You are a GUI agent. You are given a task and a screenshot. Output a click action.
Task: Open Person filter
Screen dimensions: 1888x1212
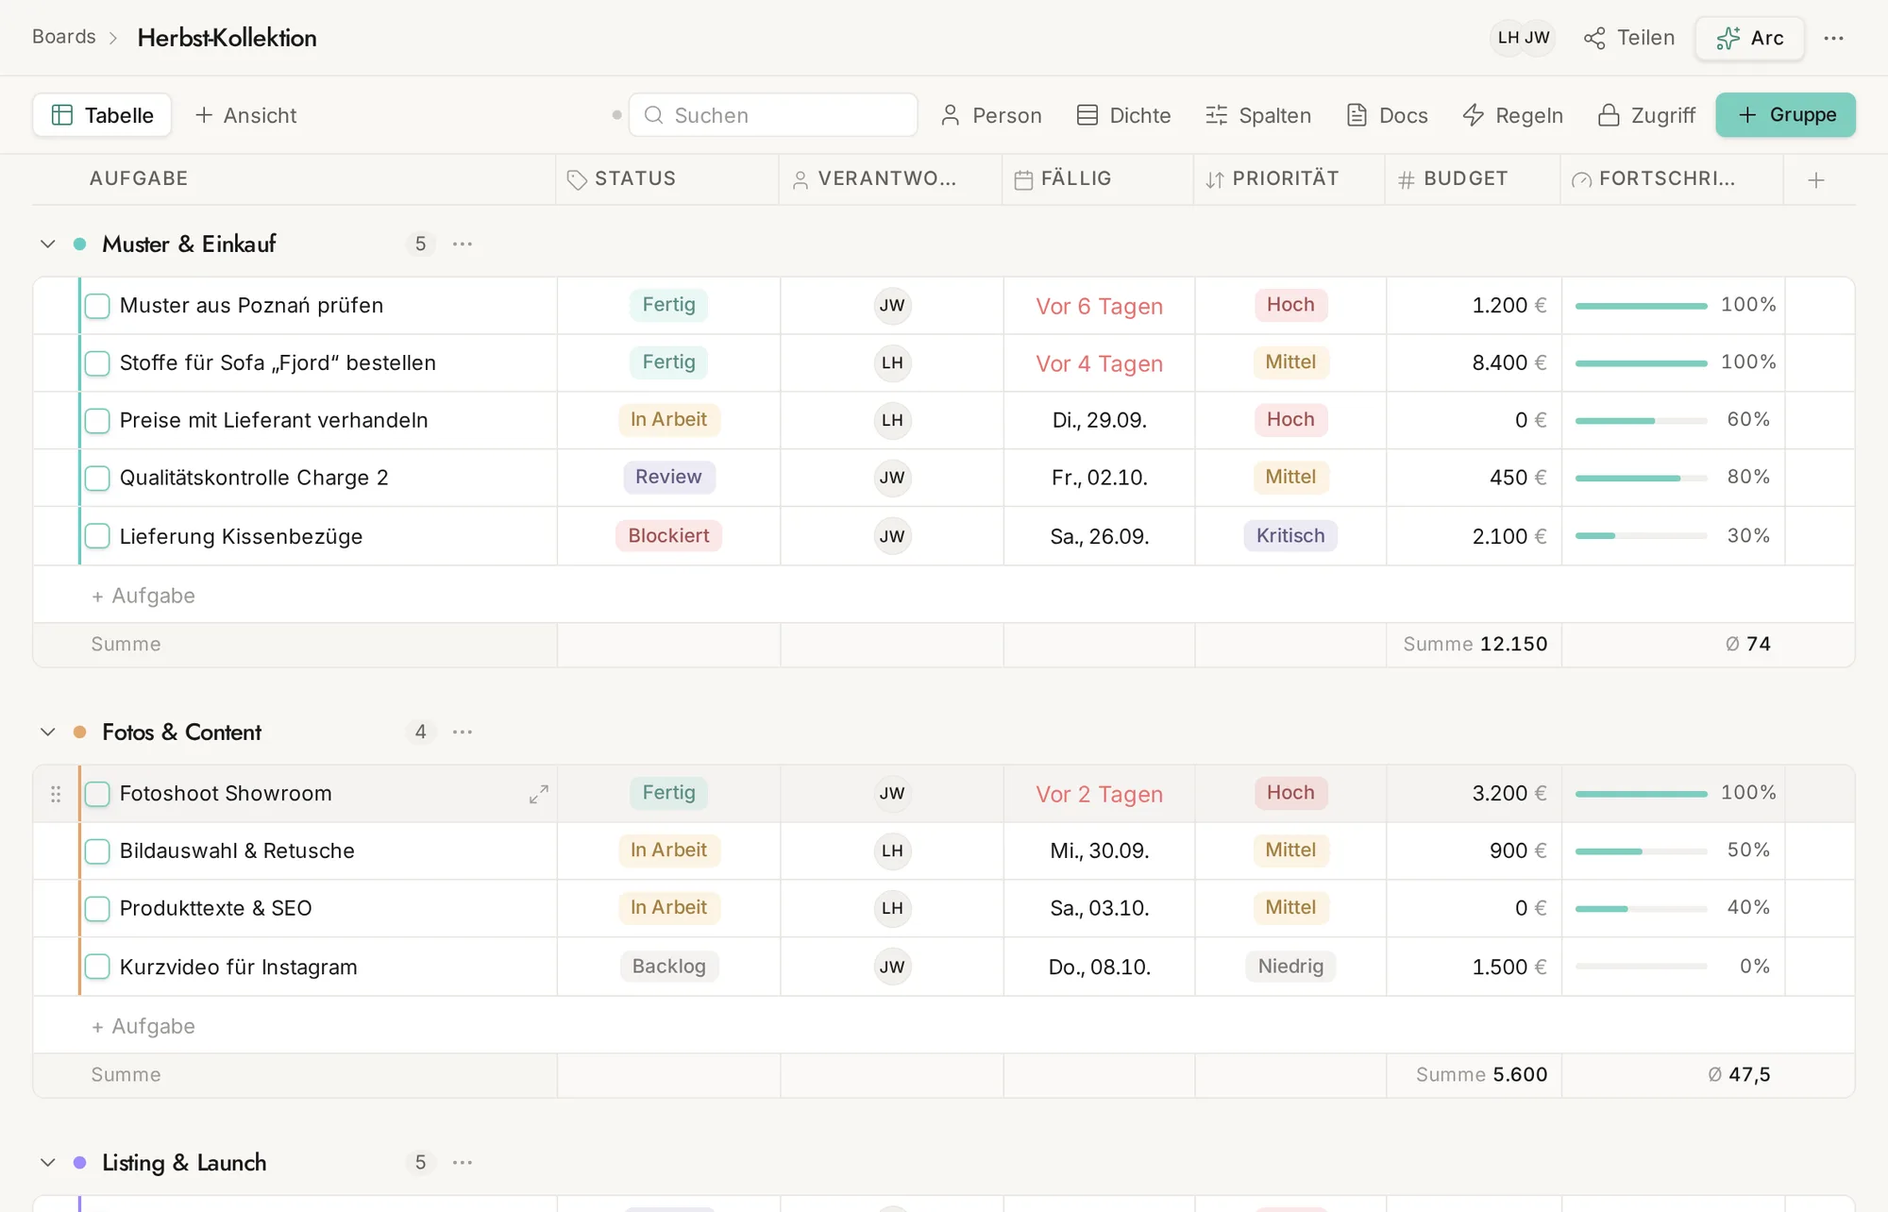991,115
